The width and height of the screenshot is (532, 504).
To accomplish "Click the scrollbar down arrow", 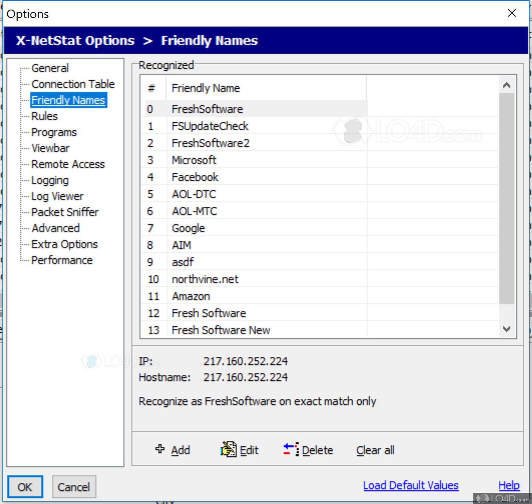I will point(506,329).
